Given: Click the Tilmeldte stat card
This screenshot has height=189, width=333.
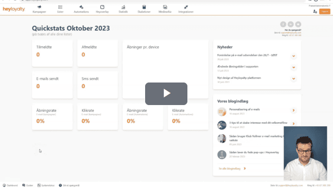Looking at the screenshot, I should tap(52, 53).
